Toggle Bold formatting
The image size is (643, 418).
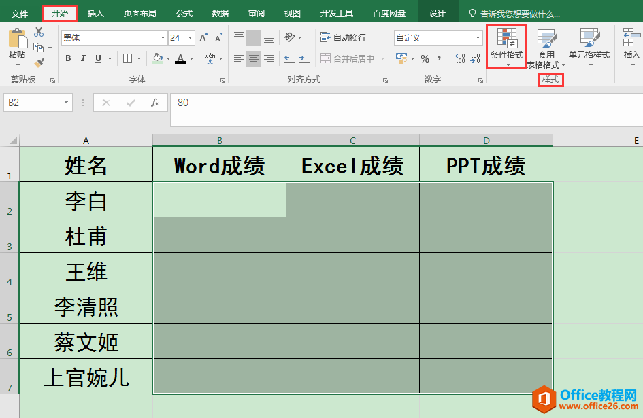point(68,58)
